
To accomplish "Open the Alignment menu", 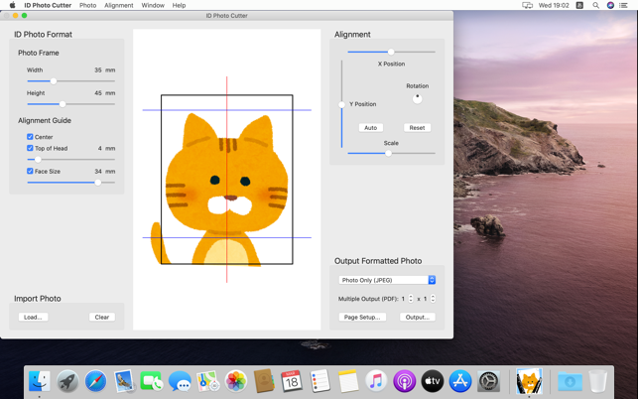I will point(119,5).
